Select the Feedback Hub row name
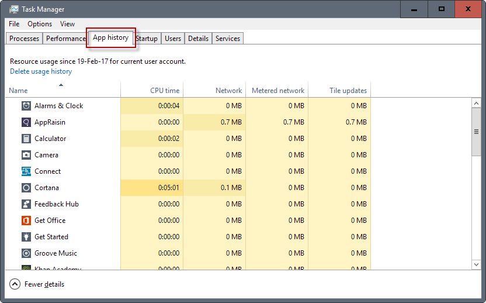Viewport: 486px width, 303px height. coord(57,204)
